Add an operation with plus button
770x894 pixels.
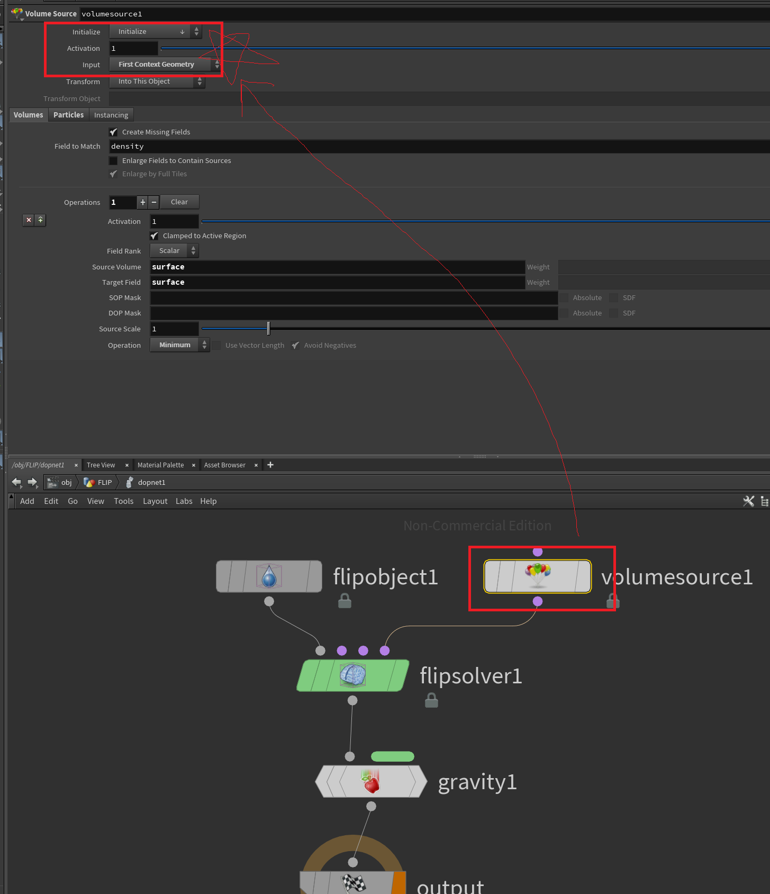click(x=142, y=202)
